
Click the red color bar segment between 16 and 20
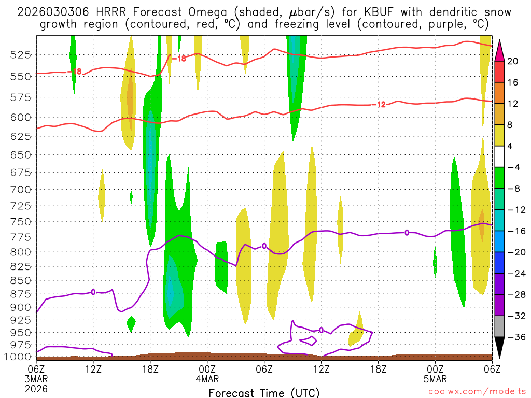click(x=499, y=72)
